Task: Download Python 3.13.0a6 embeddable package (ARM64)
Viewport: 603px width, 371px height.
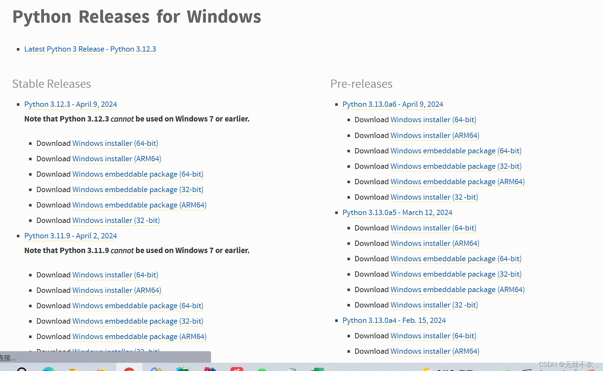Action: coord(457,182)
